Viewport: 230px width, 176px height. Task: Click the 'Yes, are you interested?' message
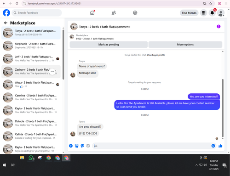pos(204,97)
